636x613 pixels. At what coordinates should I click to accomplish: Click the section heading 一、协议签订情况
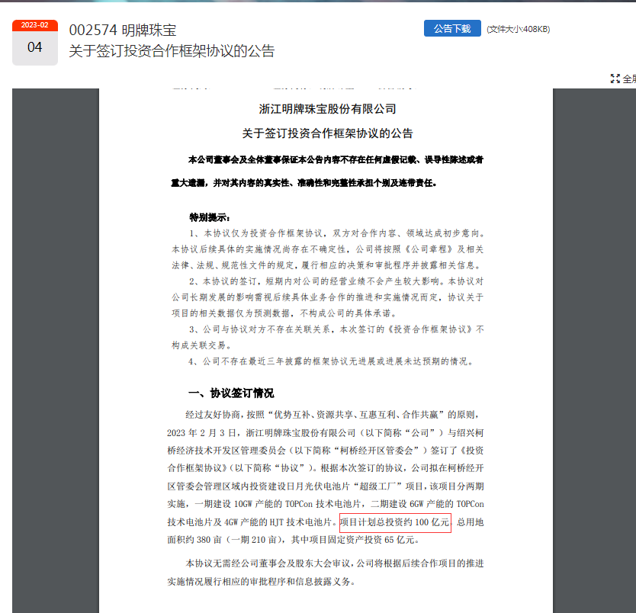coord(231,393)
